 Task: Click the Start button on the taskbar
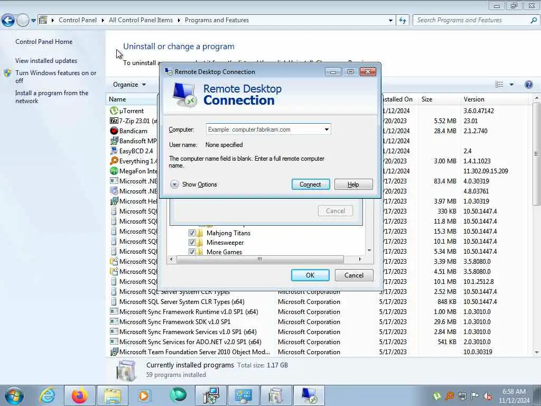click(x=14, y=395)
